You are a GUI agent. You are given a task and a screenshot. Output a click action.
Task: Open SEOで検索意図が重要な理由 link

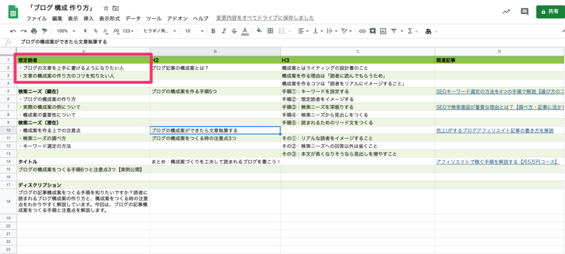coord(499,107)
